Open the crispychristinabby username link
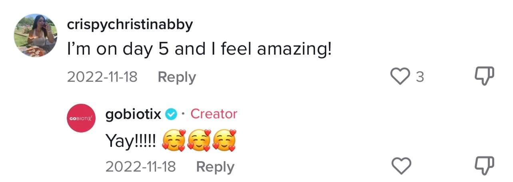The width and height of the screenshot is (513, 182). pyautogui.click(x=130, y=25)
